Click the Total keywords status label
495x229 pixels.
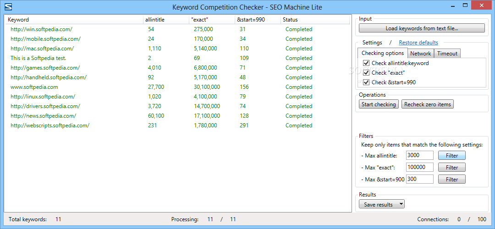[x=27, y=219]
